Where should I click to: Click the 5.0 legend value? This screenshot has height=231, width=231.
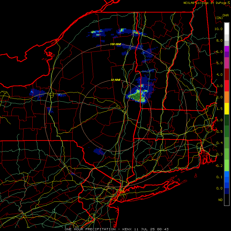[x=219, y=63]
